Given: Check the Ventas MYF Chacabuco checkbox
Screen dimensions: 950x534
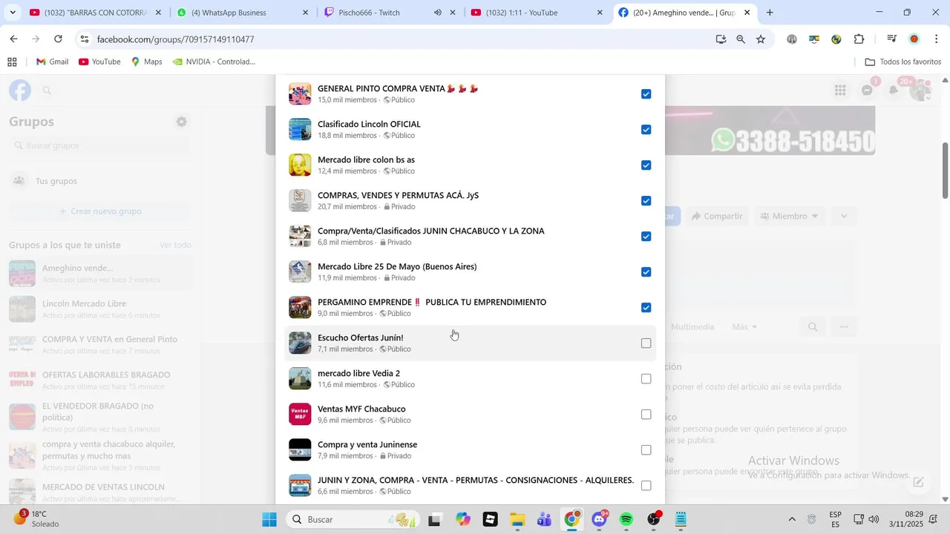Looking at the screenshot, I should click(646, 415).
